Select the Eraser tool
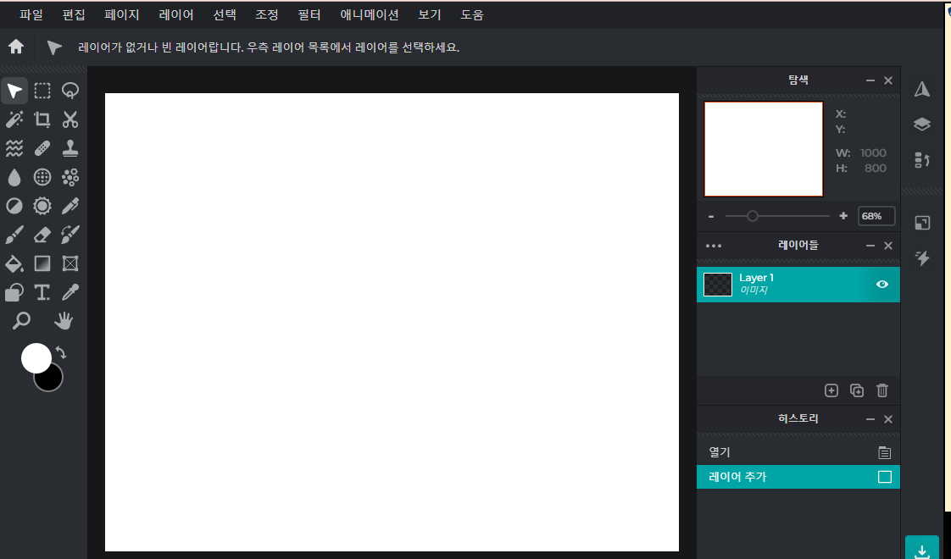Viewport: 951px width, 559px height. [x=42, y=235]
